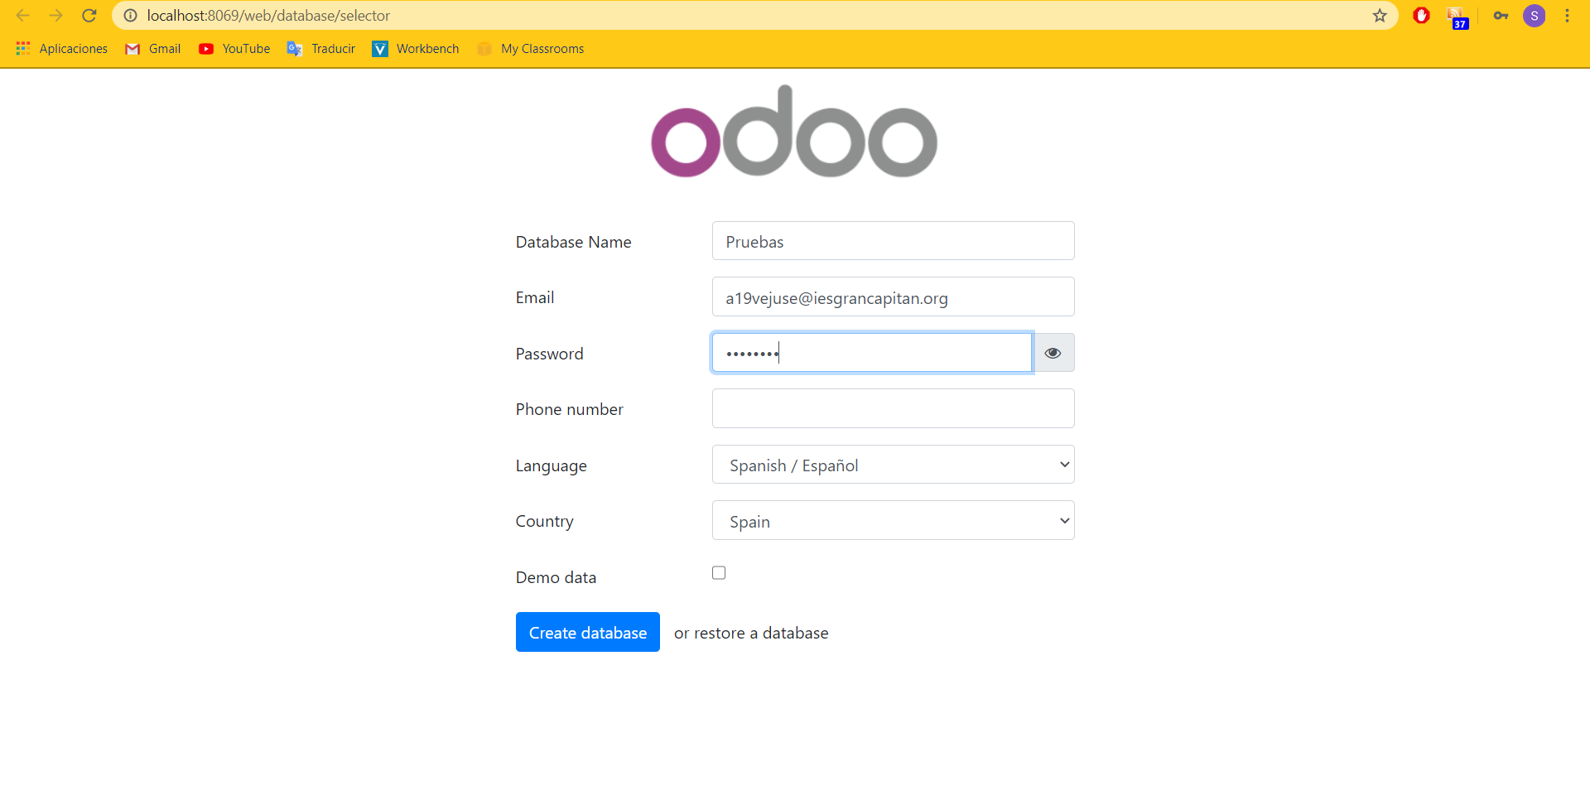Click the Odoo logo

[794, 132]
